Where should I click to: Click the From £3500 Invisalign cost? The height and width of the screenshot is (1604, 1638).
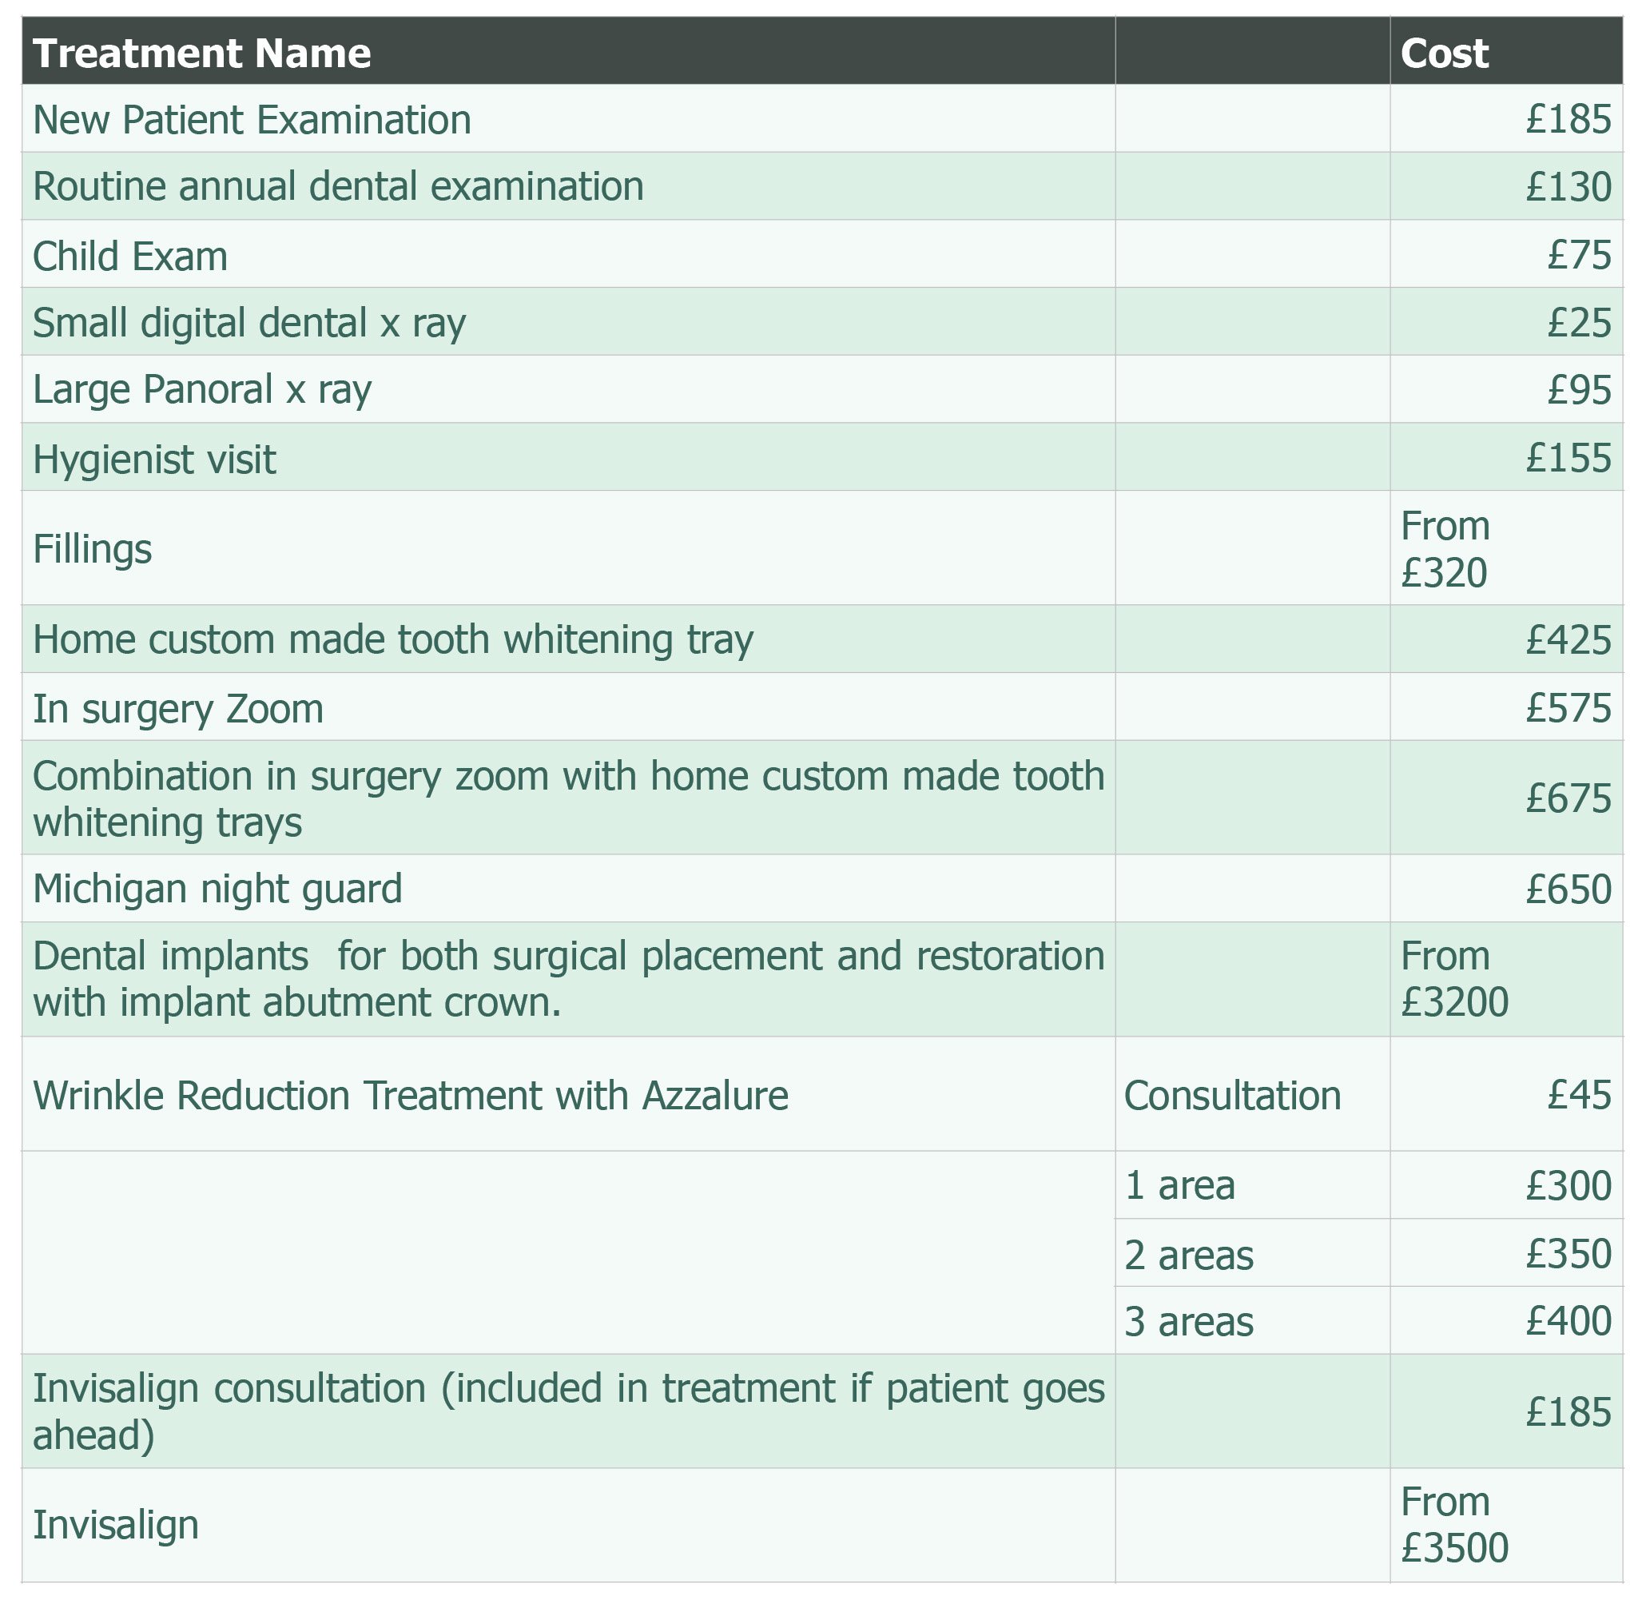point(1453,1525)
